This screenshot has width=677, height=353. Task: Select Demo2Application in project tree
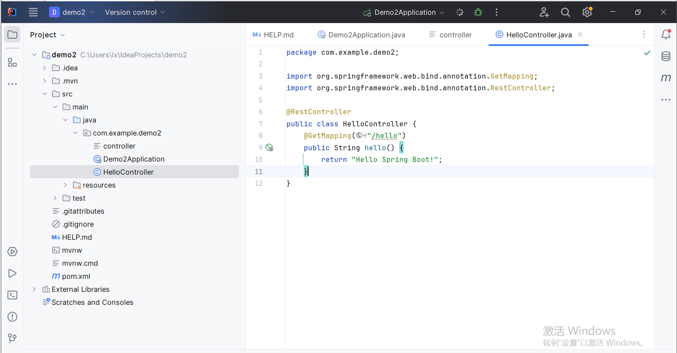pyautogui.click(x=135, y=159)
